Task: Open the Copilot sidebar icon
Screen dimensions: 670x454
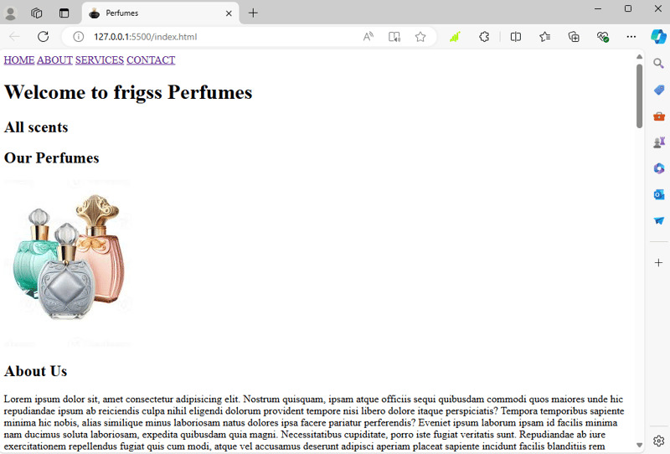Action: point(658,37)
